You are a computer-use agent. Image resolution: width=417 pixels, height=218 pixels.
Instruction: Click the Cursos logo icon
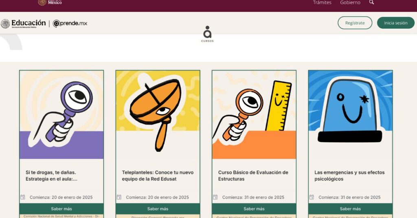click(207, 34)
